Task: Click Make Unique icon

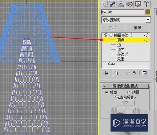Action: point(127,73)
